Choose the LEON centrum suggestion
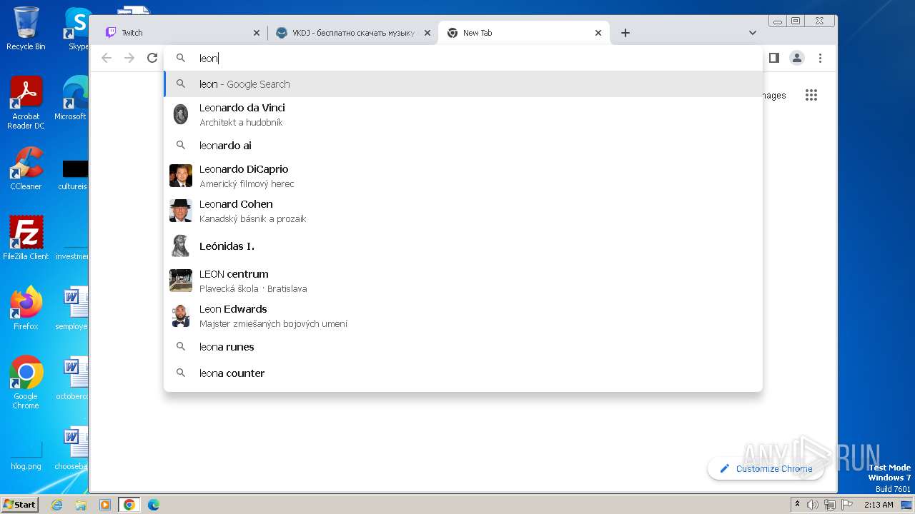Image resolution: width=915 pixels, height=514 pixels. coord(463,281)
